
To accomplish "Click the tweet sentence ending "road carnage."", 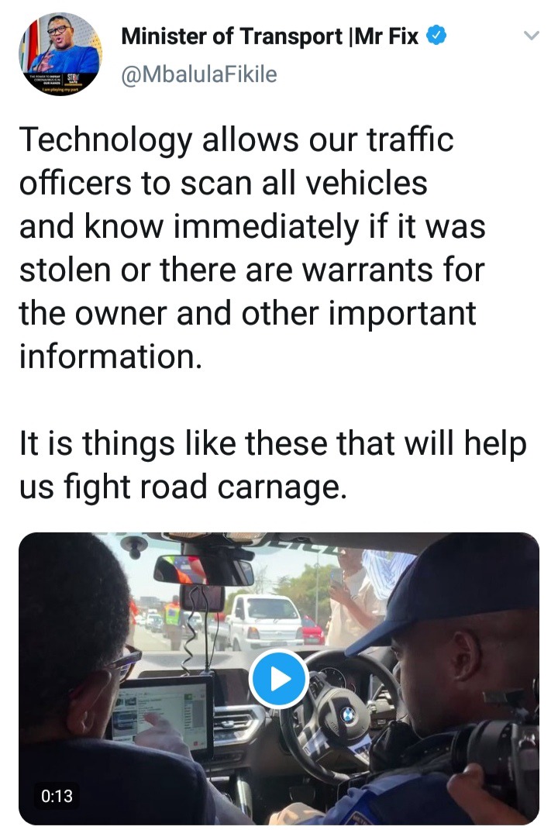I will (273, 465).
